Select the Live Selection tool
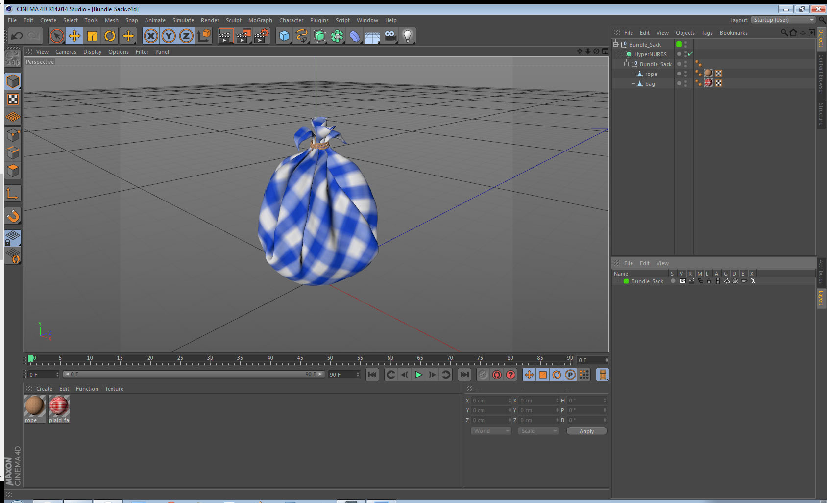 click(x=57, y=36)
